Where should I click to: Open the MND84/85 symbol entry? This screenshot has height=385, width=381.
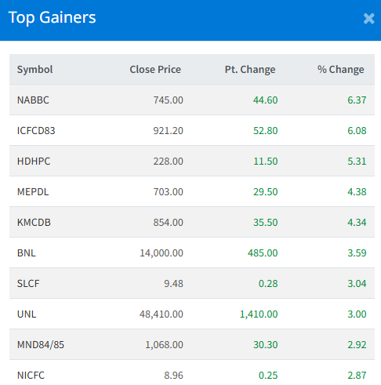(x=41, y=345)
